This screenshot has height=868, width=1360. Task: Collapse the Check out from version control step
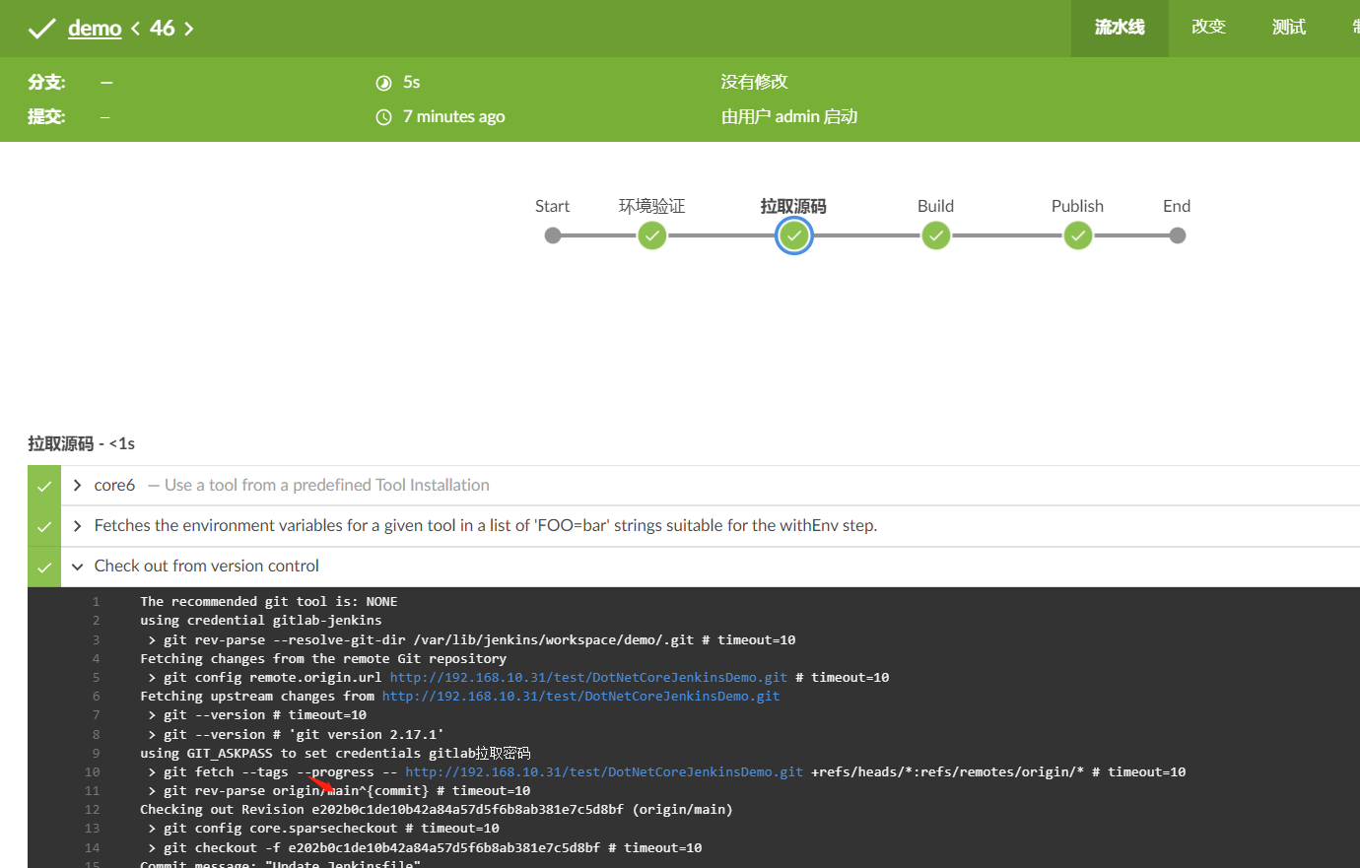coord(77,567)
